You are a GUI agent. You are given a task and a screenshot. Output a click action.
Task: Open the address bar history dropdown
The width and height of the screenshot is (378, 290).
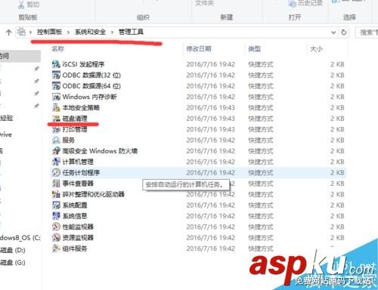(x=333, y=32)
